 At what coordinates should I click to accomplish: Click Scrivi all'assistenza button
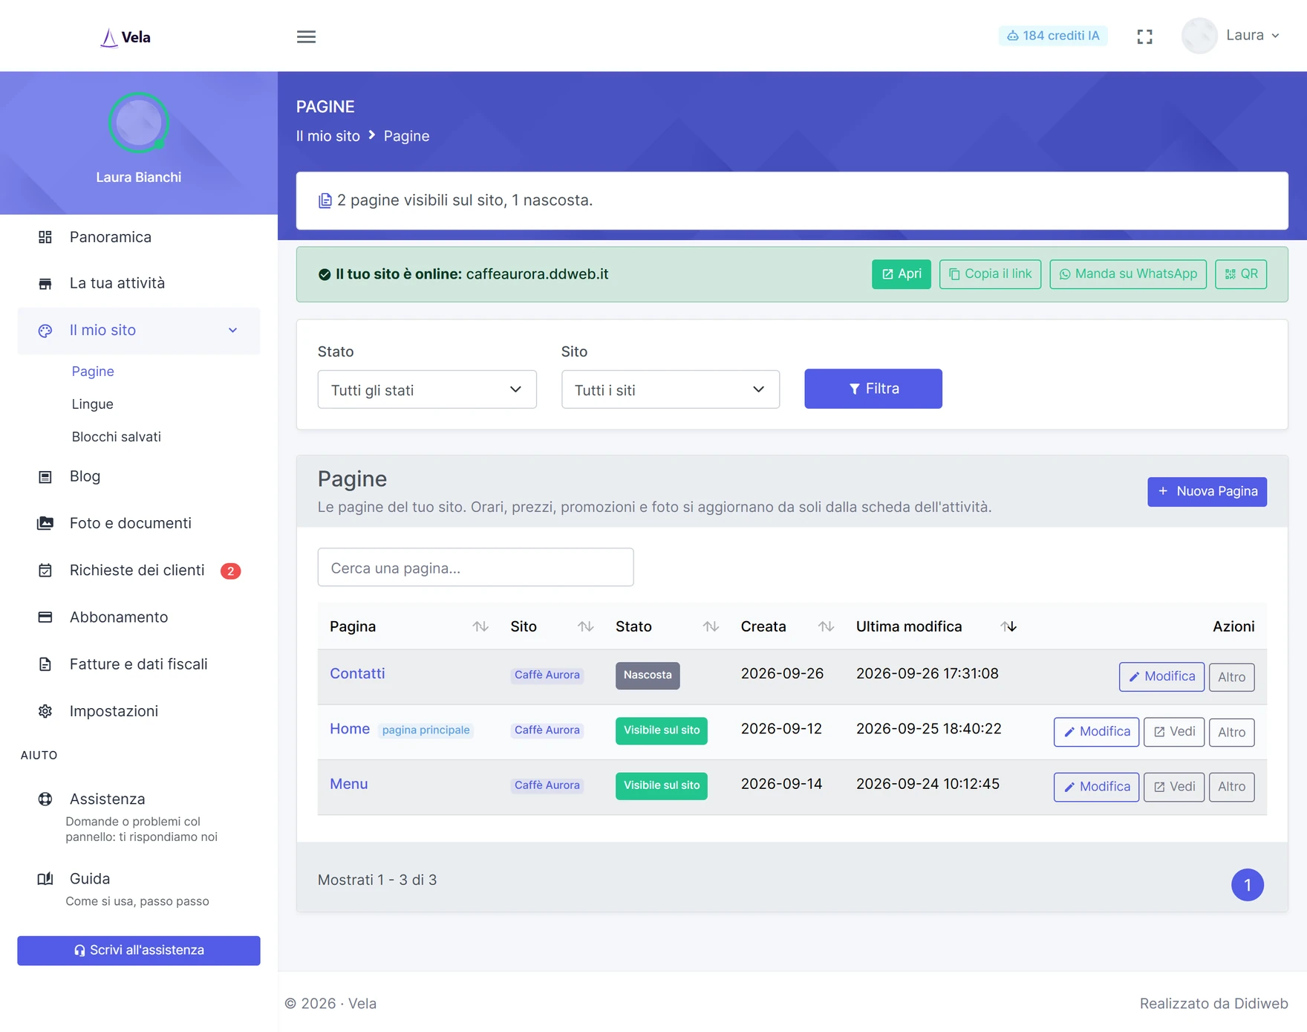coord(139,950)
